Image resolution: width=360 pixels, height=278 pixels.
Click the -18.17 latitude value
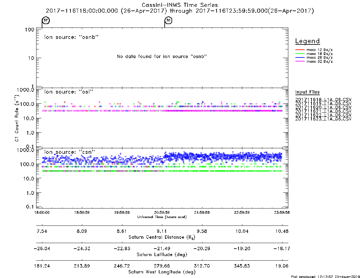pos(282,249)
